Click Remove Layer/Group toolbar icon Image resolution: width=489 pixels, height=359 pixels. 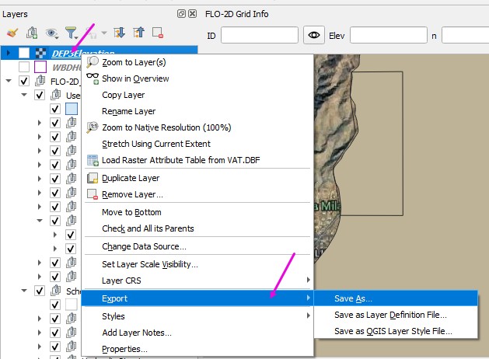tap(158, 33)
